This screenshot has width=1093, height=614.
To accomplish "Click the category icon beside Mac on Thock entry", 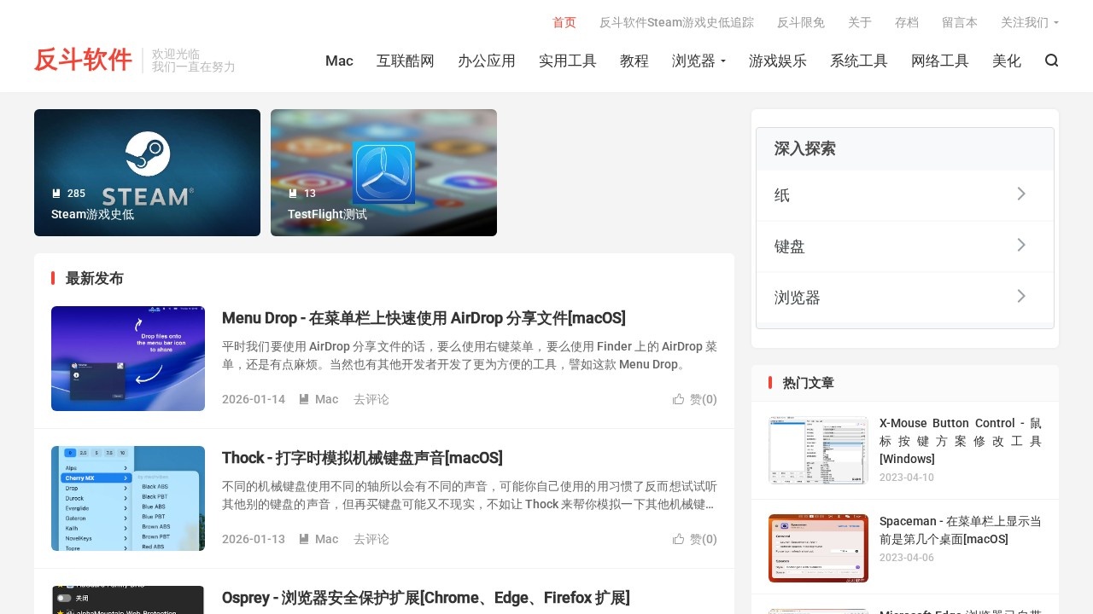I will coord(304,538).
